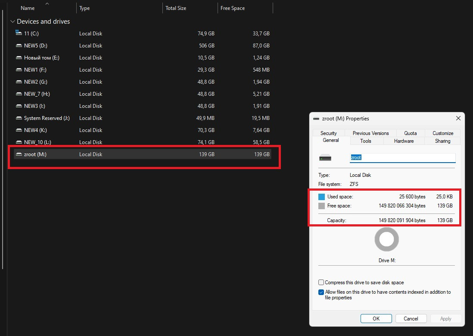The image size is (473, 336).
Task: Select row label 'NEW_7 (H:)'
Action: (37, 94)
